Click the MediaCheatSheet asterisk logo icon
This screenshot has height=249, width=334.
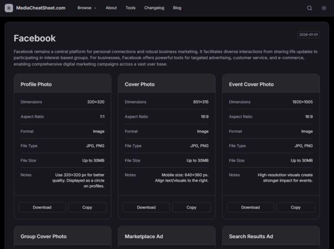click(9, 8)
